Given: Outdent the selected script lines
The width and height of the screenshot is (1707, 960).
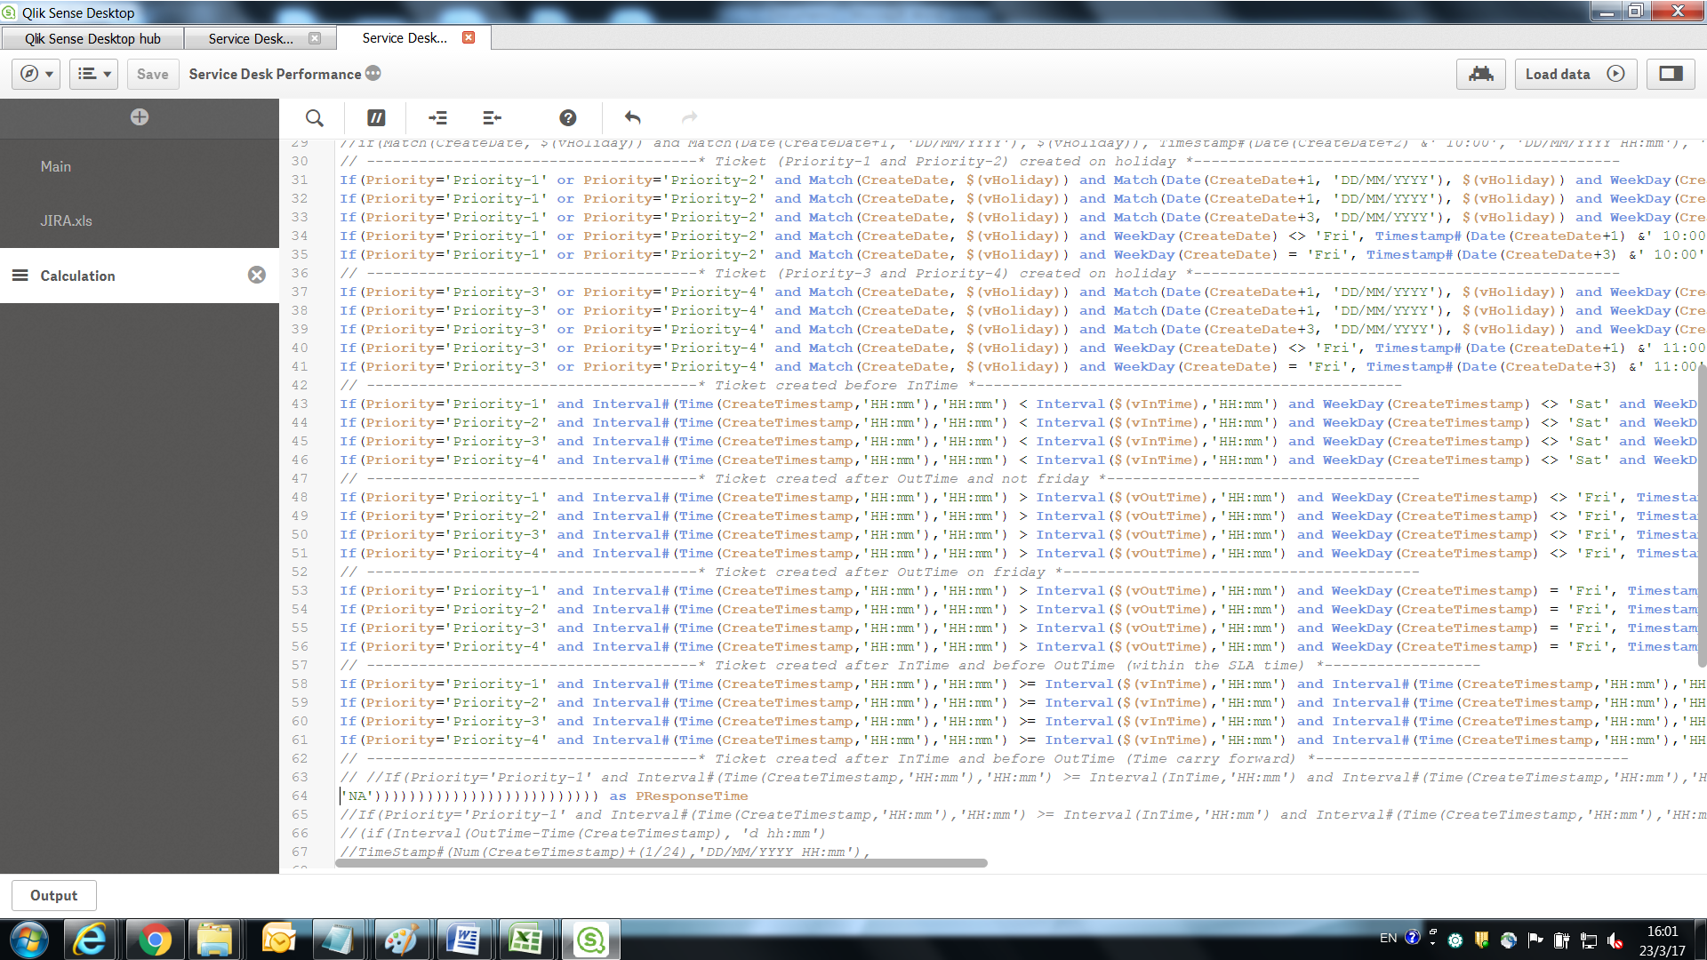Looking at the screenshot, I should pyautogui.click(x=491, y=117).
